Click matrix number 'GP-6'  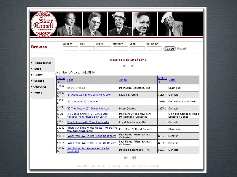tap(161, 136)
